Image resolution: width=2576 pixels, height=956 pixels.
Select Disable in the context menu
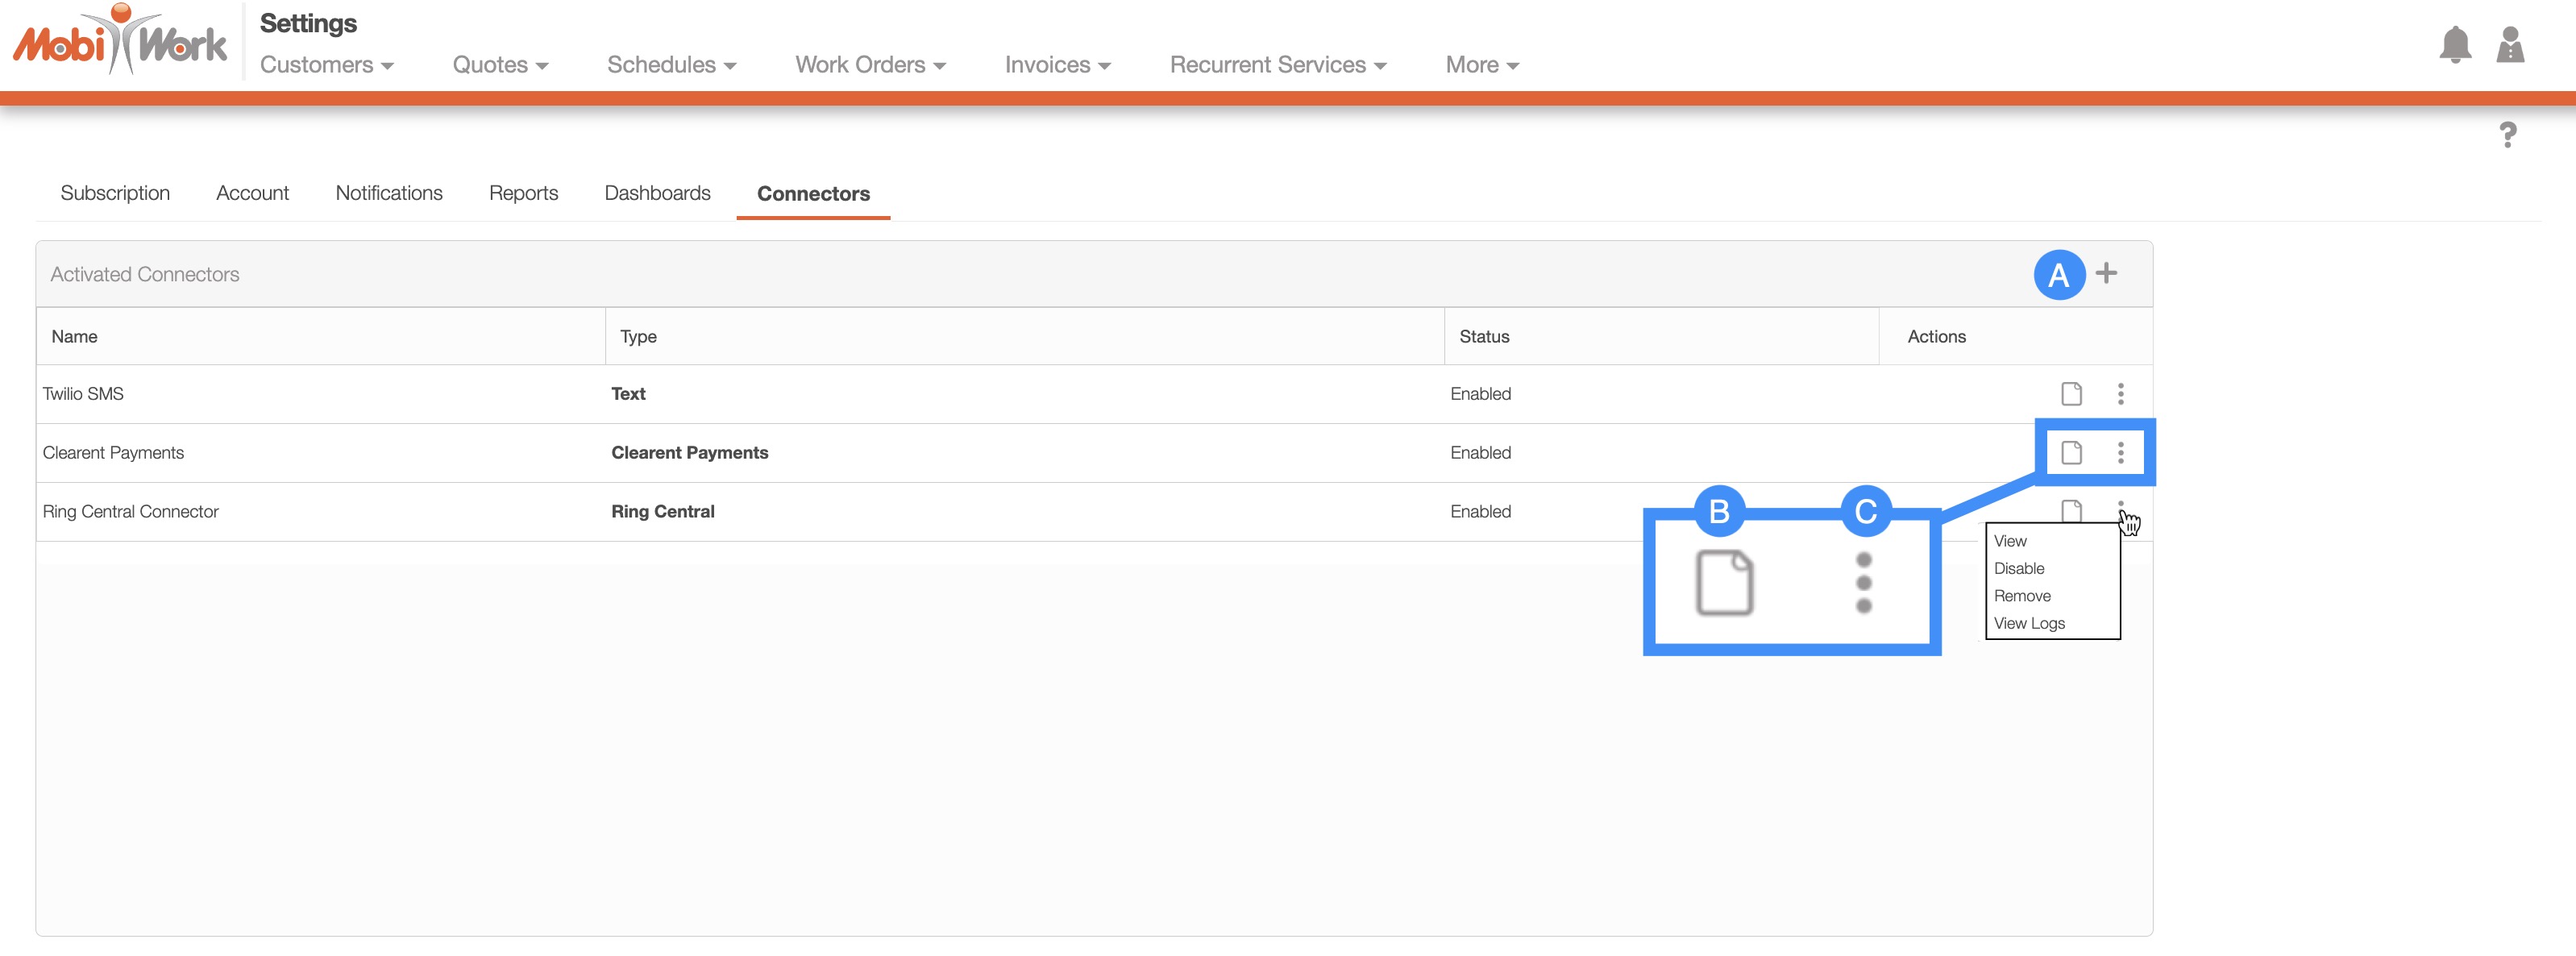[x=2018, y=568]
